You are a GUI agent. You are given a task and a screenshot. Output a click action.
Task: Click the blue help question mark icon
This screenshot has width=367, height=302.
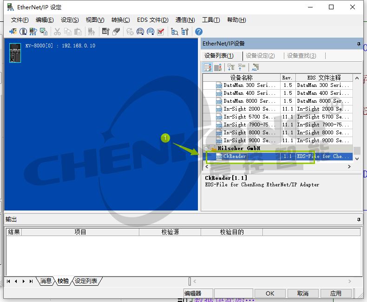coord(199,32)
